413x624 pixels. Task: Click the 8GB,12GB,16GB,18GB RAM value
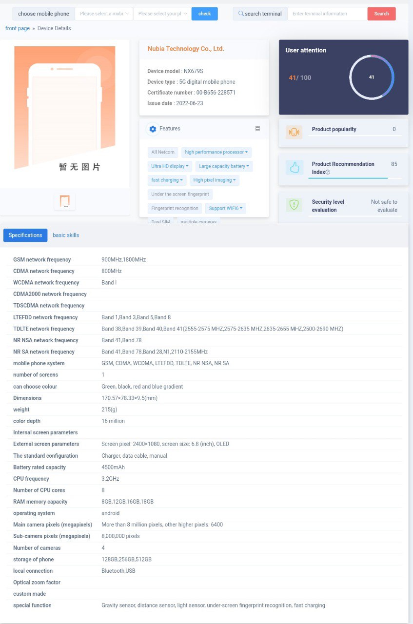pos(128,502)
